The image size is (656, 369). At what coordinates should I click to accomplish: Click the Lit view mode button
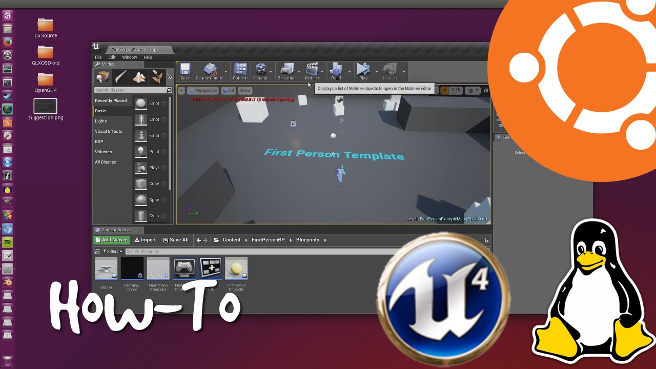pos(229,90)
